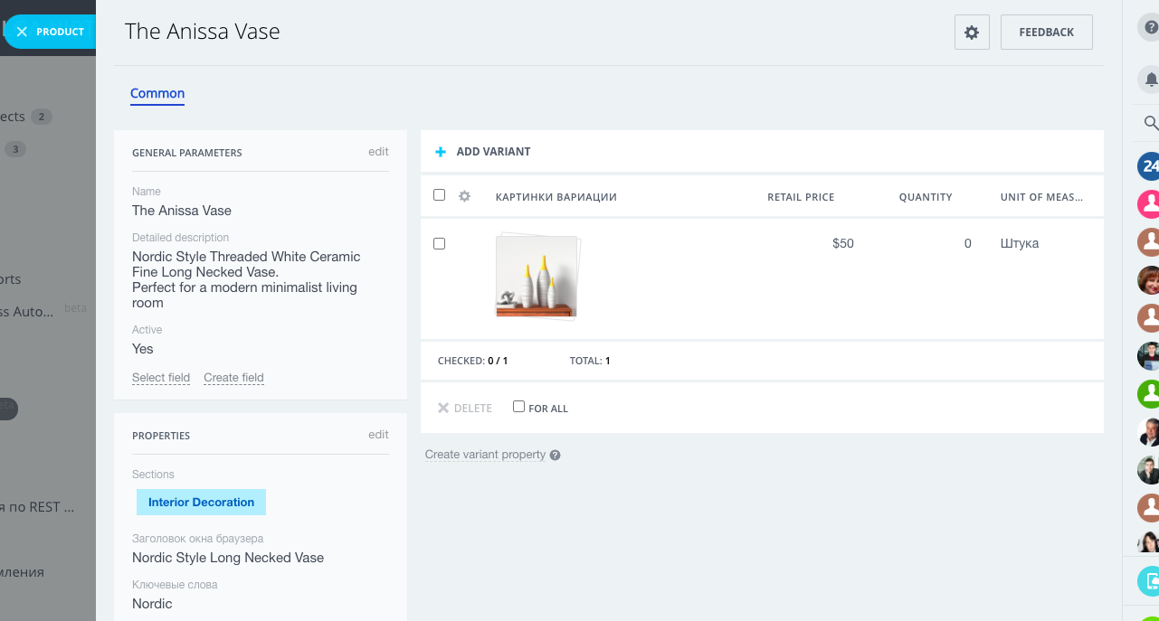Click the search magnifier in the right sidebar
This screenshot has width=1159, height=621.
[x=1150, y=123]
